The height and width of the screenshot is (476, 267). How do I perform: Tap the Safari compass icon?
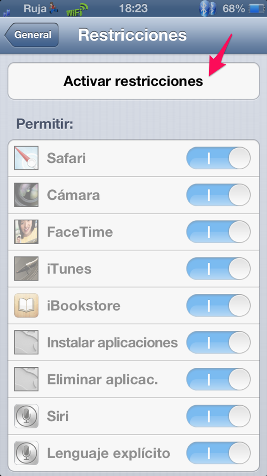[26, 158]
